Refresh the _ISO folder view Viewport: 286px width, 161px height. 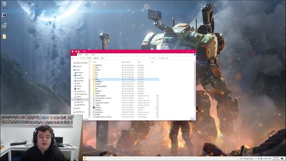[153, 58]
